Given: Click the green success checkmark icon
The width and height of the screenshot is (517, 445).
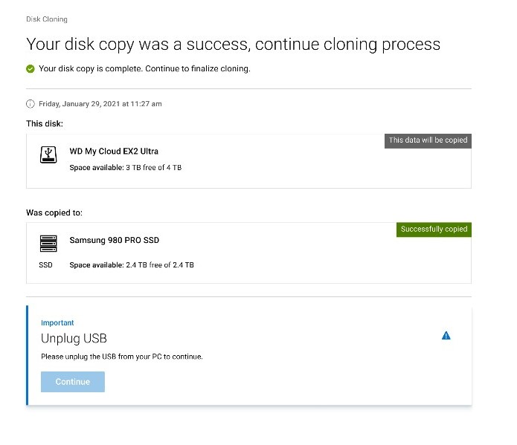Looking at the screenshot, I should point(30,69).
